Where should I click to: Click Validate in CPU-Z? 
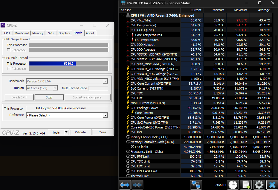point(80,132)
